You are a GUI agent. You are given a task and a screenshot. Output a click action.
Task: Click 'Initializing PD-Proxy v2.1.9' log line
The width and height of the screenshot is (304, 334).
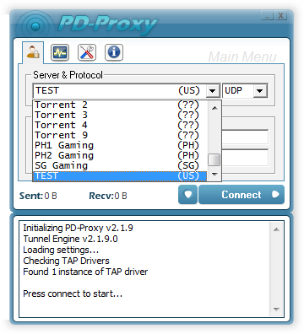click(78, 228)
